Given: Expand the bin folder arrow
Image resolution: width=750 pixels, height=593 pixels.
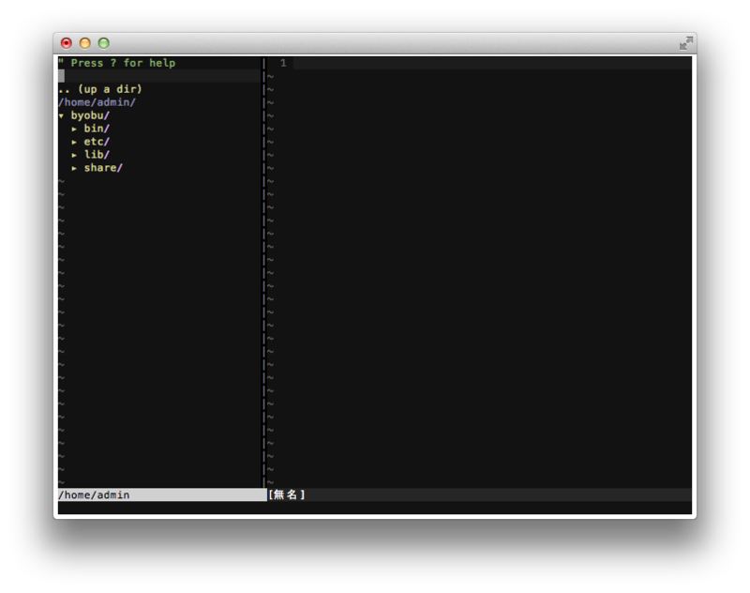Looking at the screenshot, I should click(74, 129).
